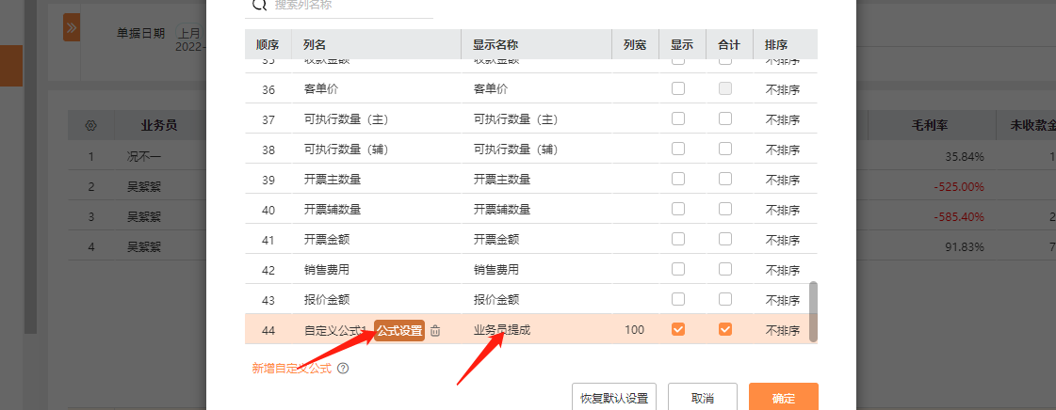Open column settings gear in table header

(90, 125)
